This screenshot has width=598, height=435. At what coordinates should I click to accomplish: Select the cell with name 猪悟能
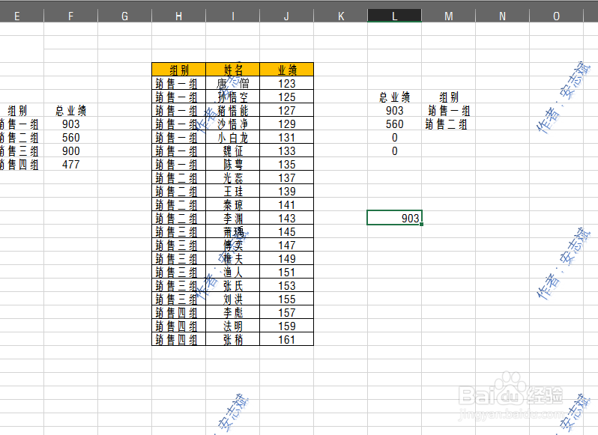(x=232, y=111)
